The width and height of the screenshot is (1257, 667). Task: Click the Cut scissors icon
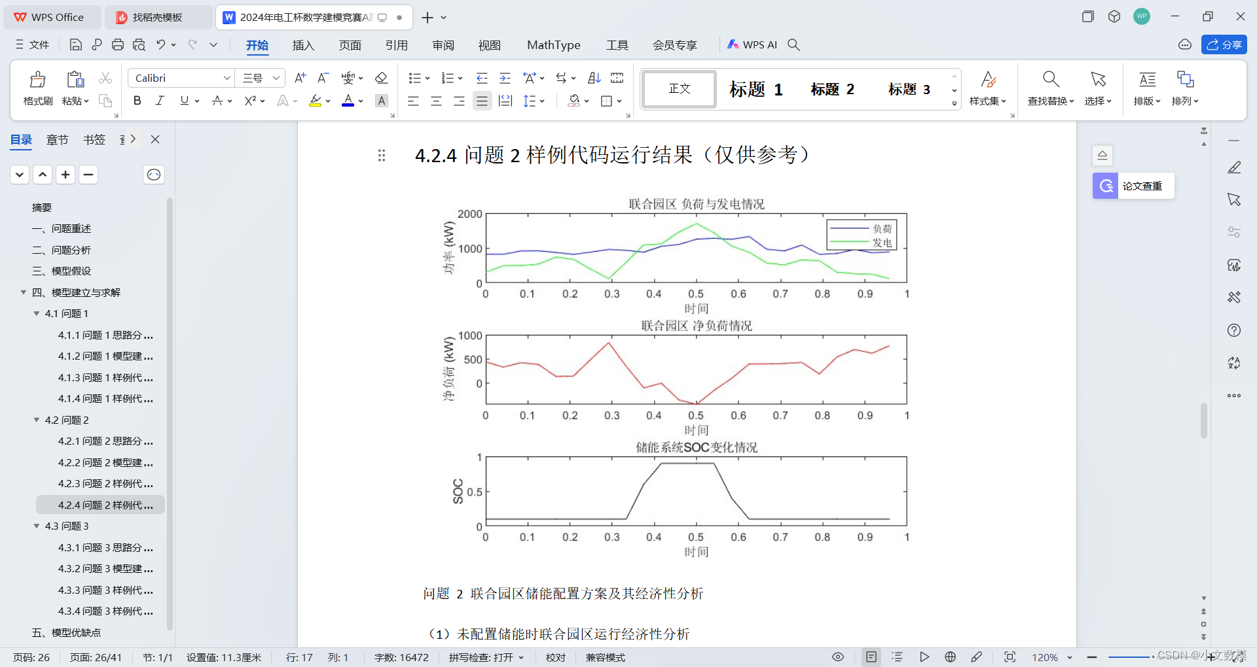click(105, 78)
